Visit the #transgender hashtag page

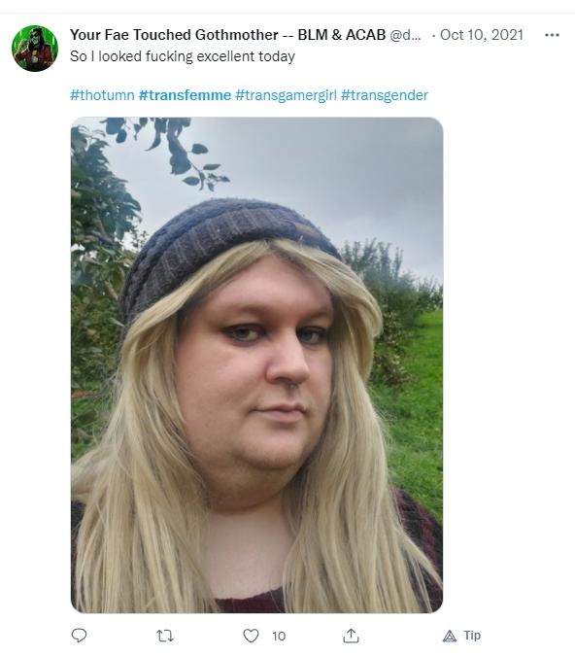click(x=385, y=95)
